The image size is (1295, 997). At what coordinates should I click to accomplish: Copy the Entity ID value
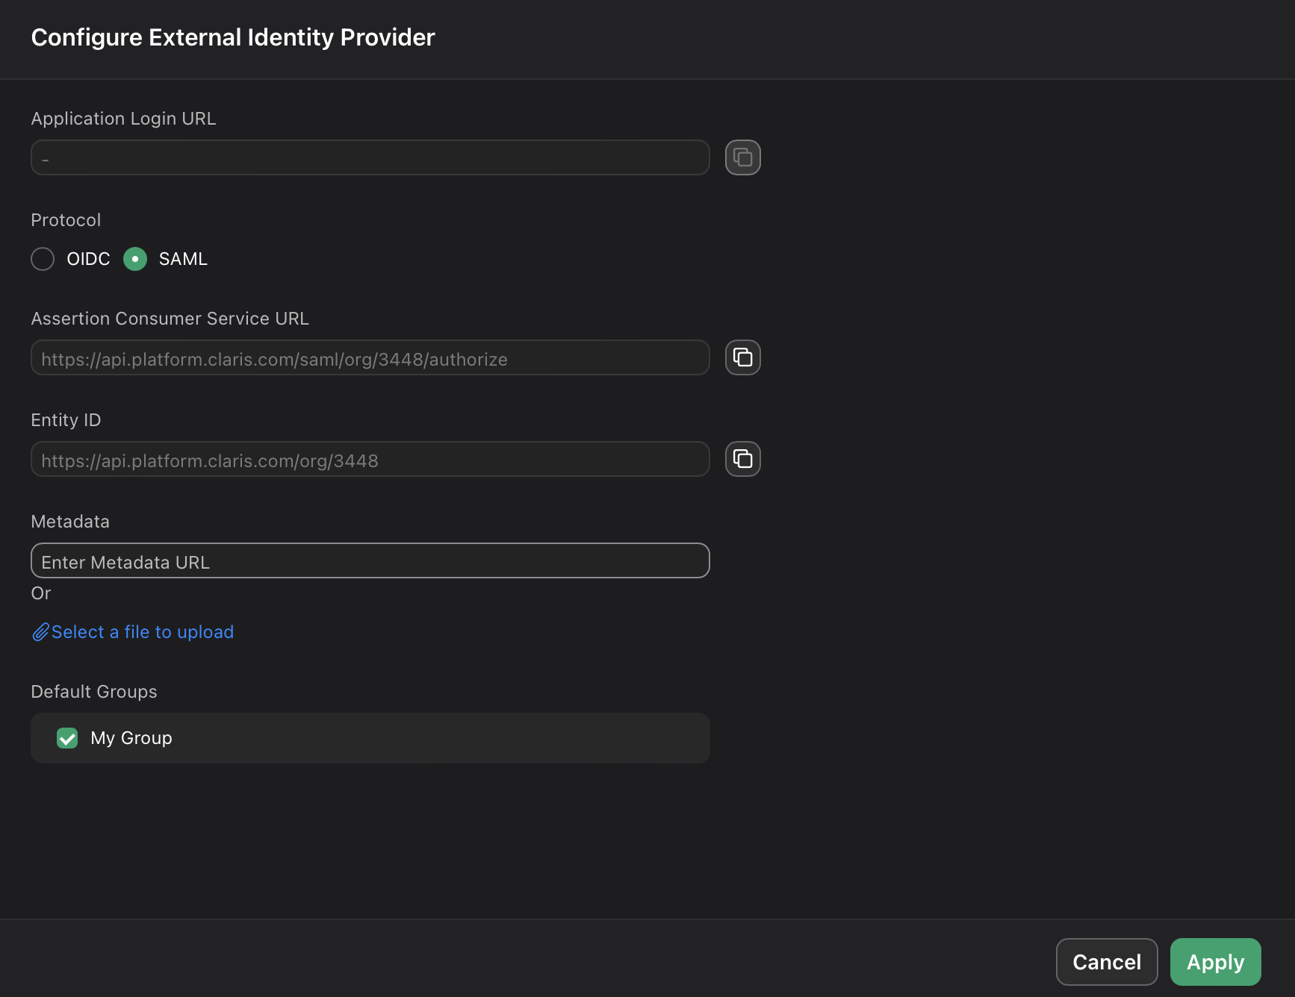(742, 458)
